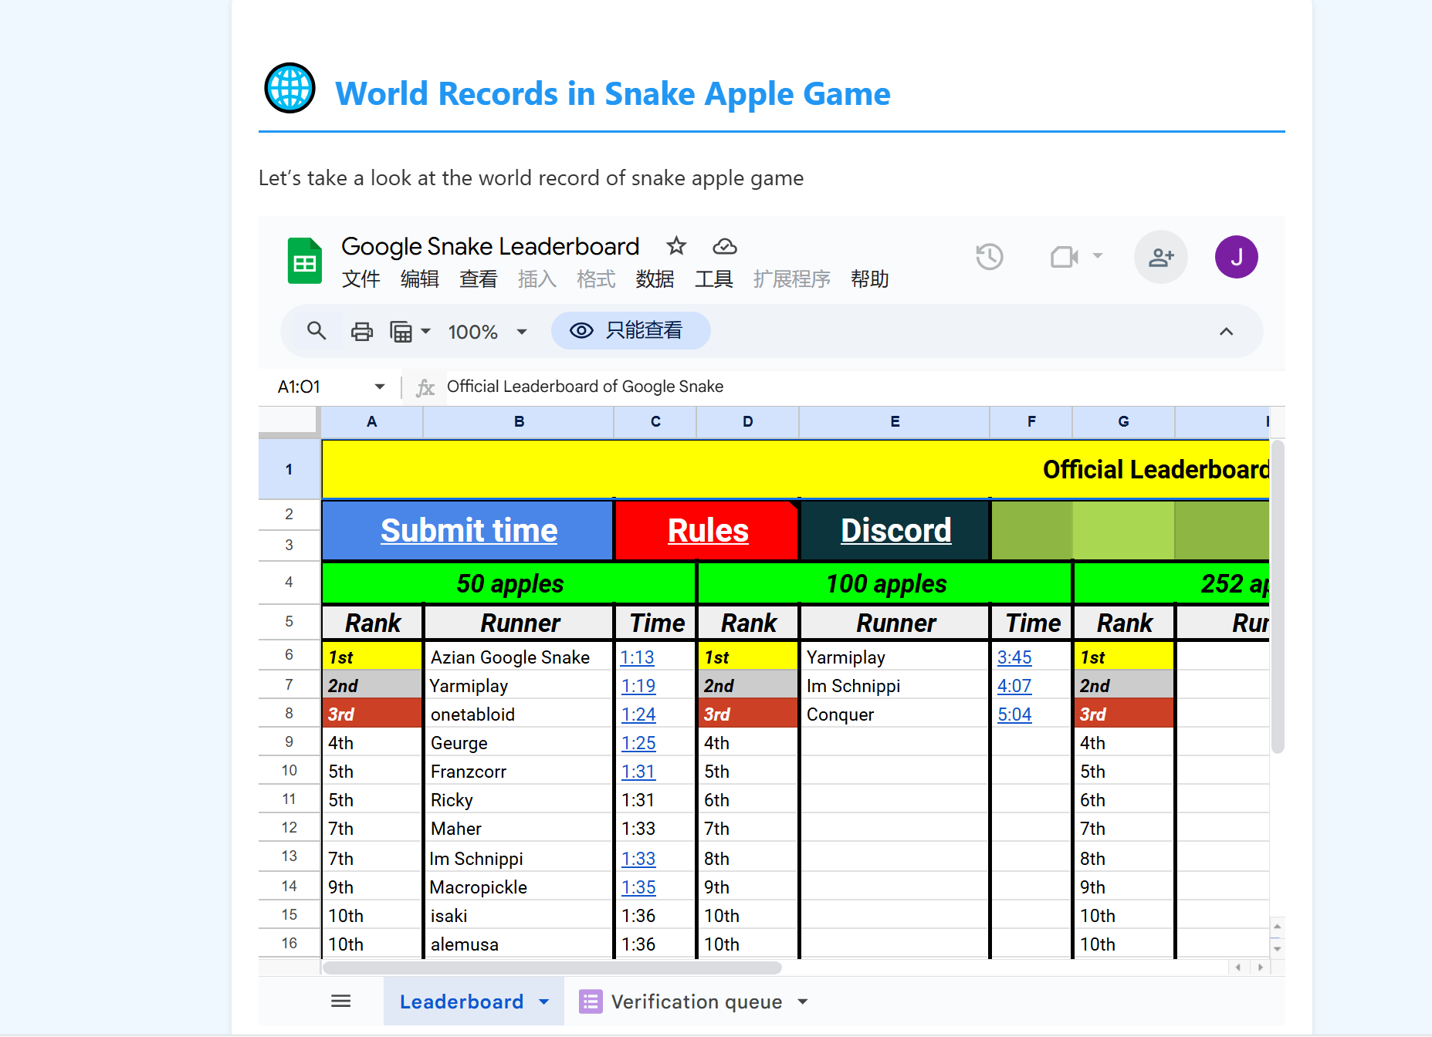This screenshot has width=1432, height=1037.
Task: Click the filter views table icon
Action: click(x=401, y=332)
